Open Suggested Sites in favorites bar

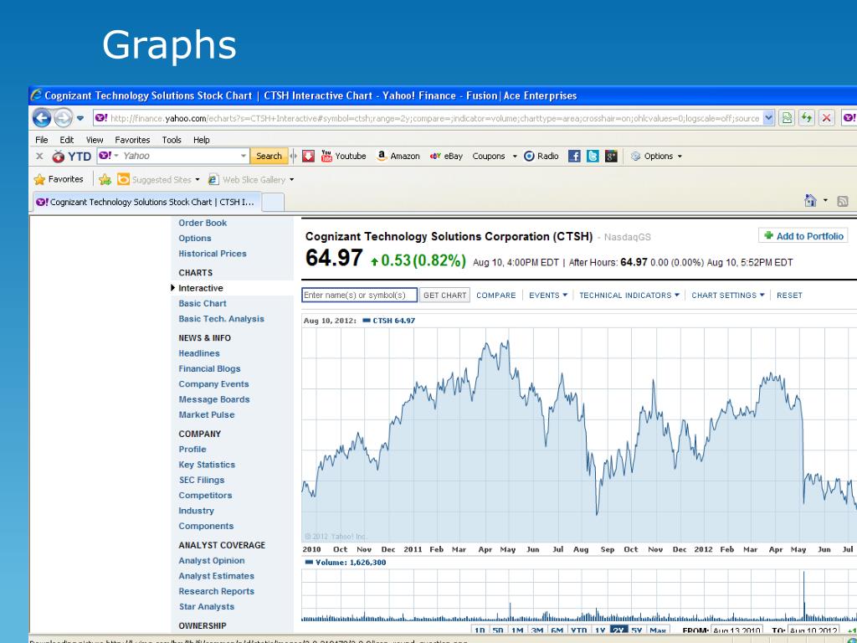159,179
